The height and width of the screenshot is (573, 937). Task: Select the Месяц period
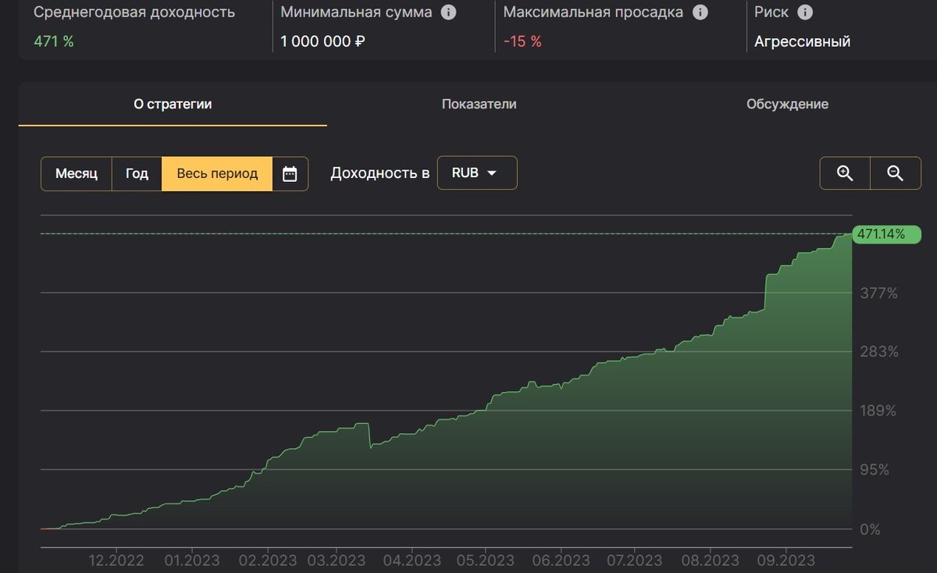[77, 173]
